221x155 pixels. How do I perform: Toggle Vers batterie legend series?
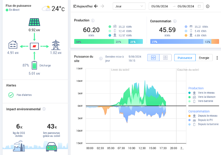click(201, 101)
